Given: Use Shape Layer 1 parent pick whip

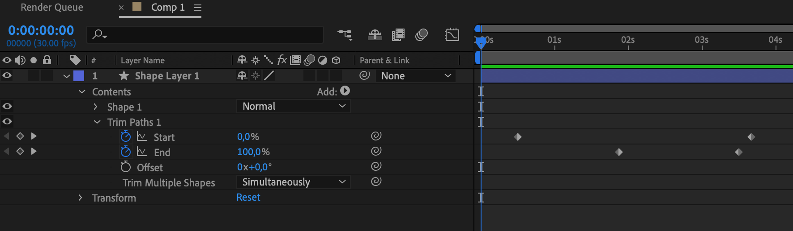Looking at the screenshot, I should click(365, 75).
